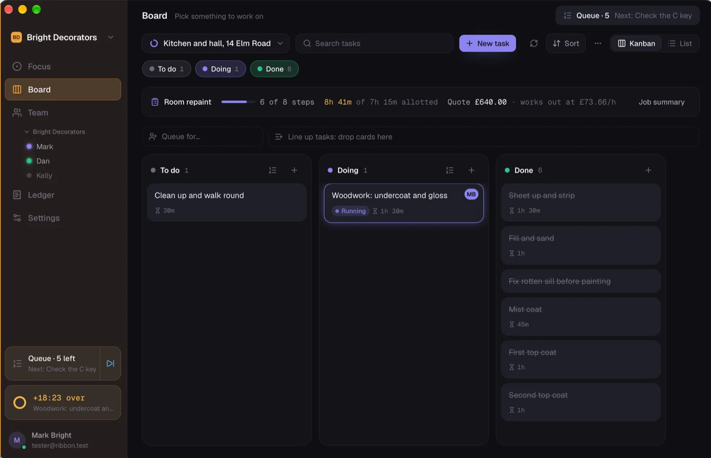Viewport: 711px width, 458px height.
Task: Click the Queue for person-add icon
Action: click(152, 136)
